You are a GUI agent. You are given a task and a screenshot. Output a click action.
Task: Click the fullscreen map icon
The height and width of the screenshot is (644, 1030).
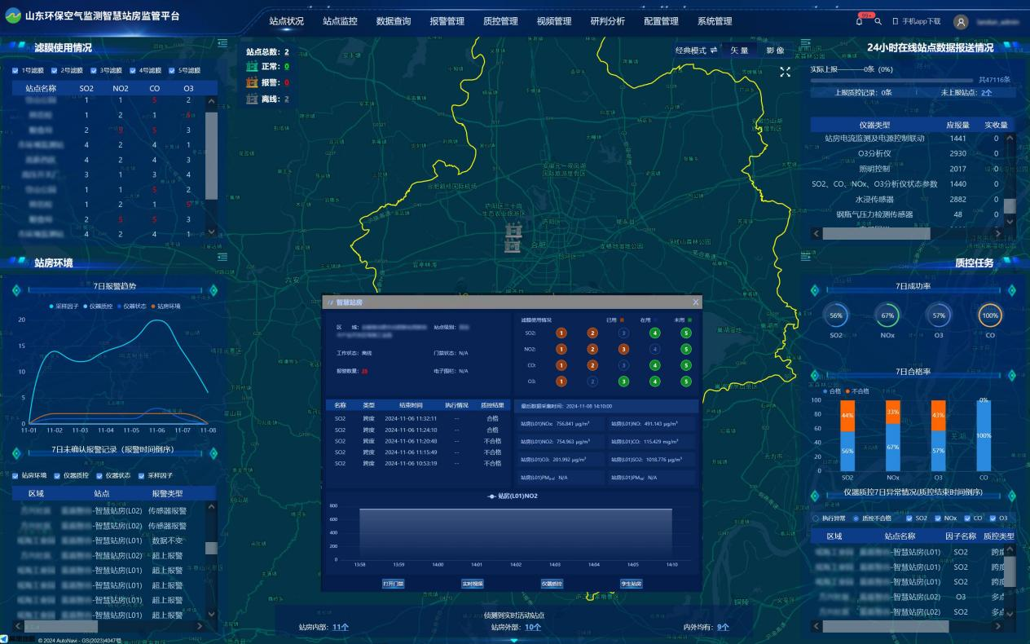(785, 73)
